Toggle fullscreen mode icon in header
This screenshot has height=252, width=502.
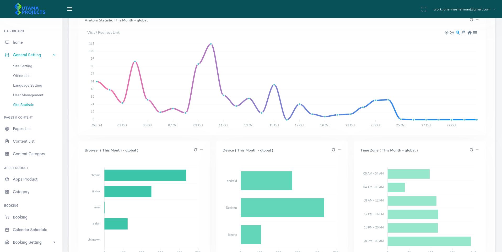pyautogui.click(x=424, y=9)
